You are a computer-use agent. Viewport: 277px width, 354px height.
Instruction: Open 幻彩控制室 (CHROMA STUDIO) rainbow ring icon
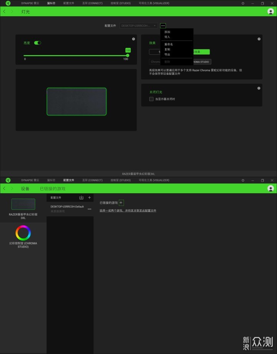23,233
